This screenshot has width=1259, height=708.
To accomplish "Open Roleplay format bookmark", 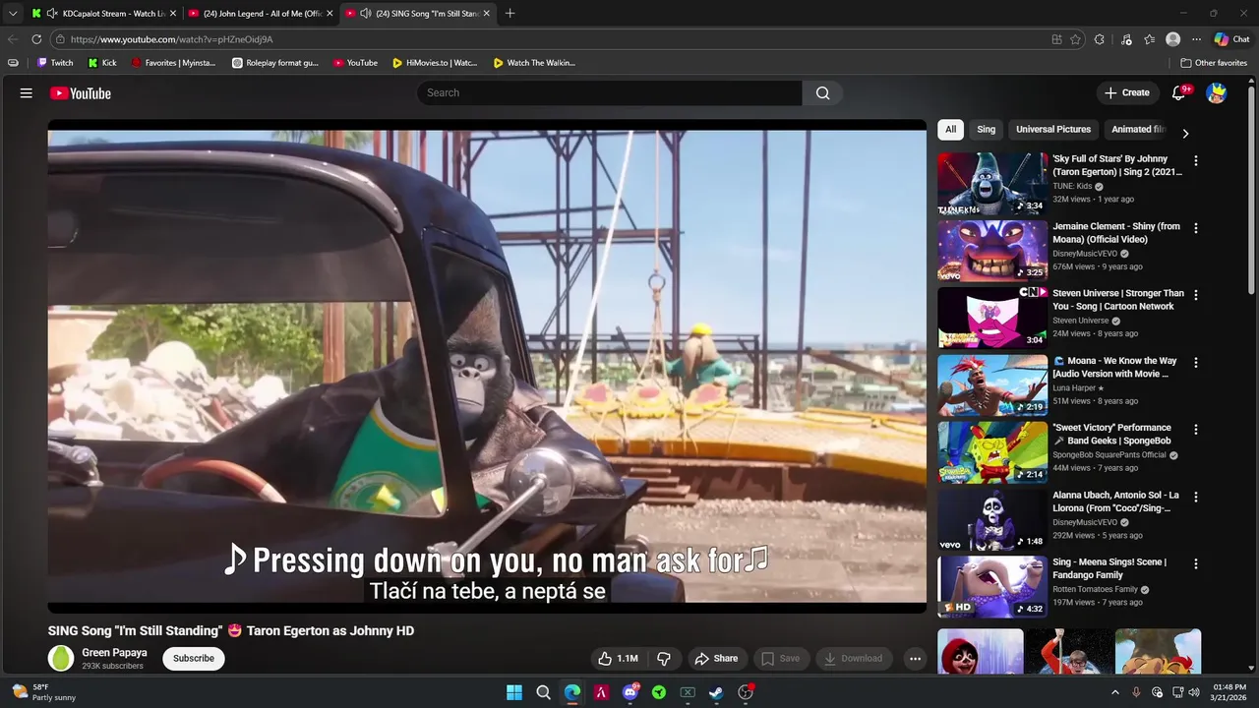I will point(275,63).
